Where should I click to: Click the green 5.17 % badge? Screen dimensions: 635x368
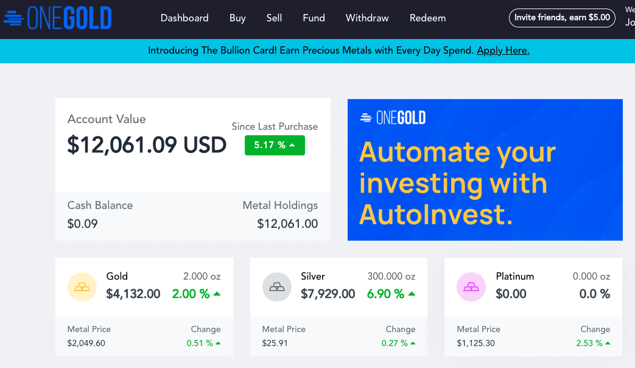[275, 145]
